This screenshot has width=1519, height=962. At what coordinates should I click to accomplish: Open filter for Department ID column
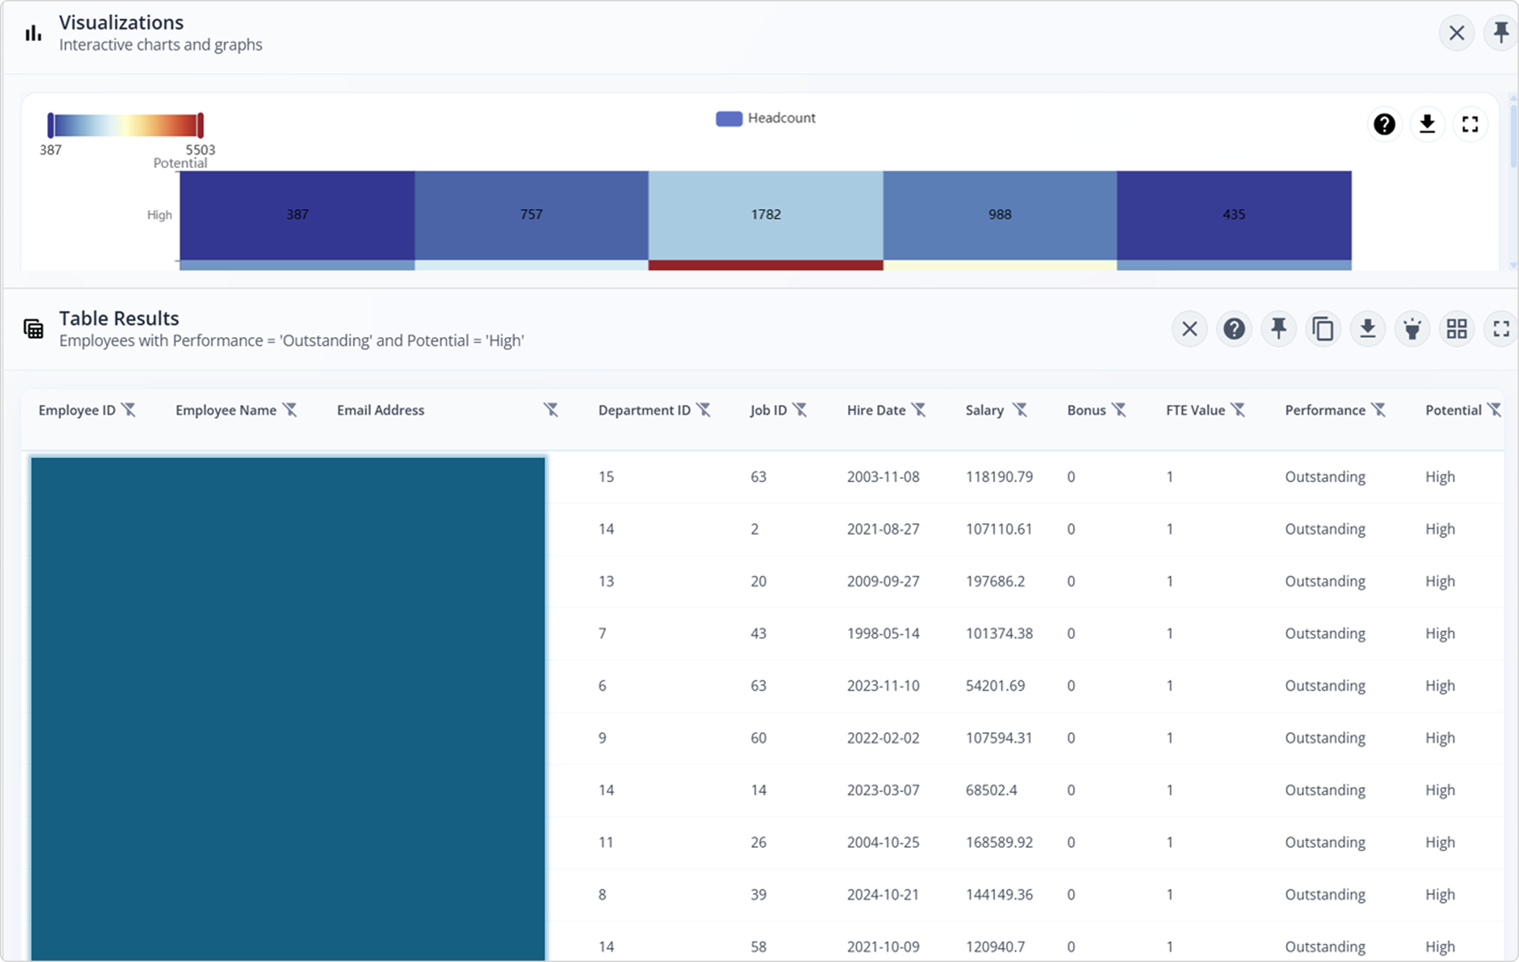click(x=703, y=410)
